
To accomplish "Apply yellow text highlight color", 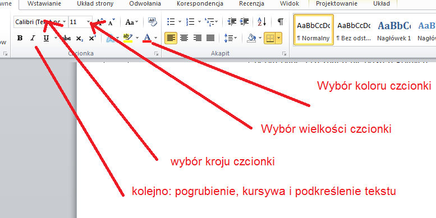I will (x=128, y=38).
